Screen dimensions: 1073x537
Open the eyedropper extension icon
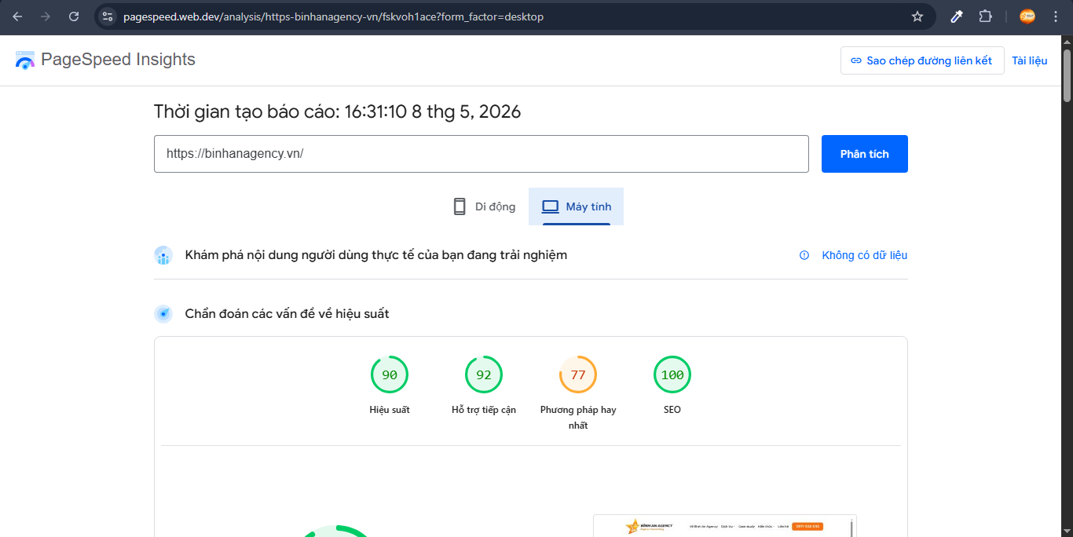(957, 16)
